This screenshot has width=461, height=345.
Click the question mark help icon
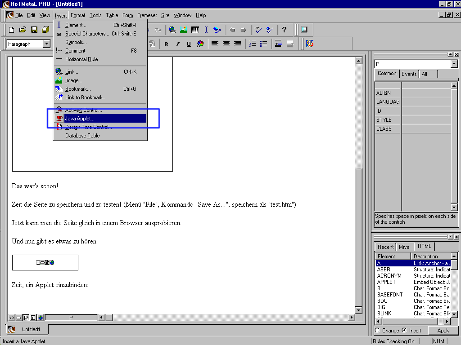pyautogui.click(x=284, y=30)
